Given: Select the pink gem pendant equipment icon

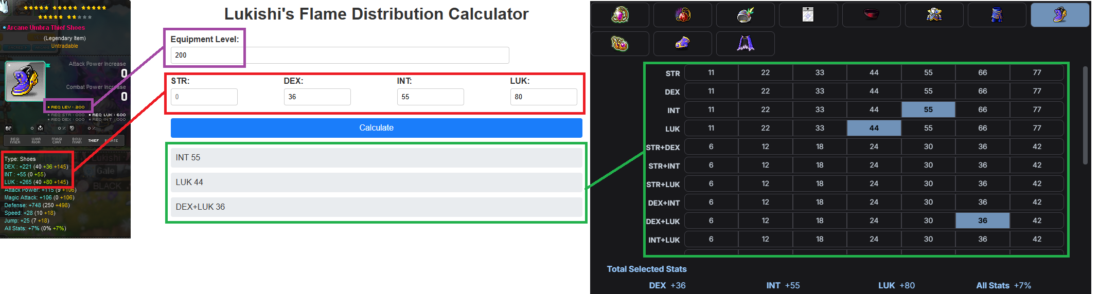Looking at the screenshot, I should tap(619, 15).
